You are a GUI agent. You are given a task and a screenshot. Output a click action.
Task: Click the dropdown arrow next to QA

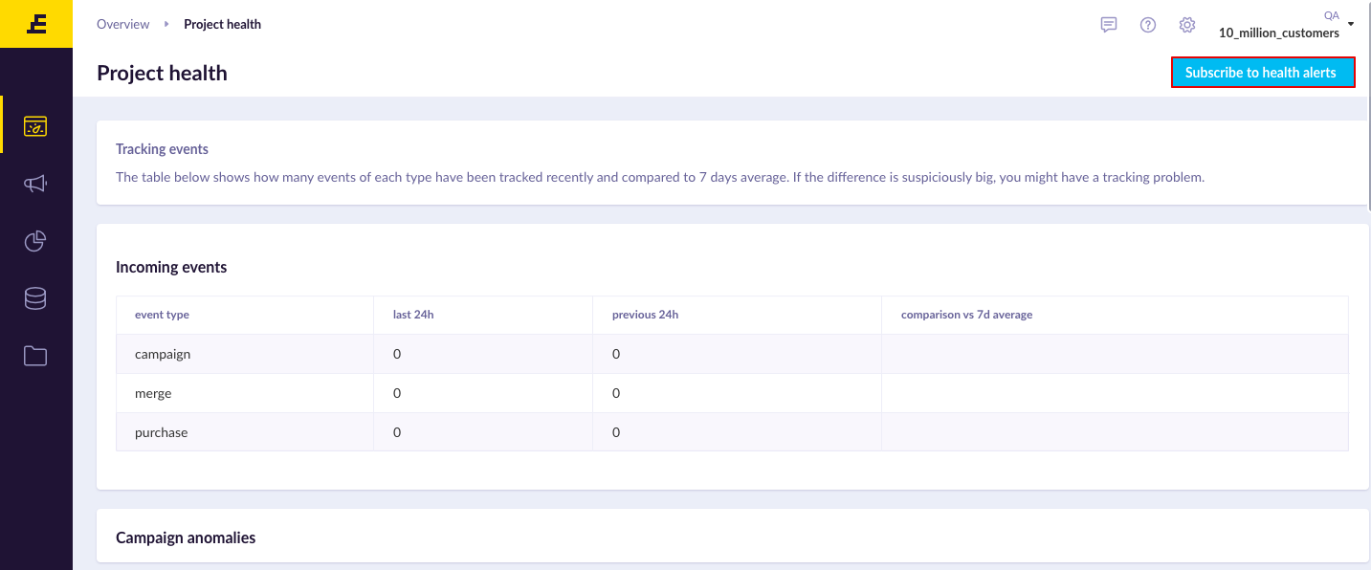point(1350,23)
